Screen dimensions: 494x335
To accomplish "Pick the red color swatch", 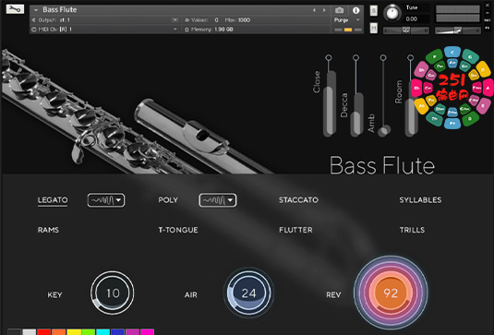I will click(x=44, y=332).
